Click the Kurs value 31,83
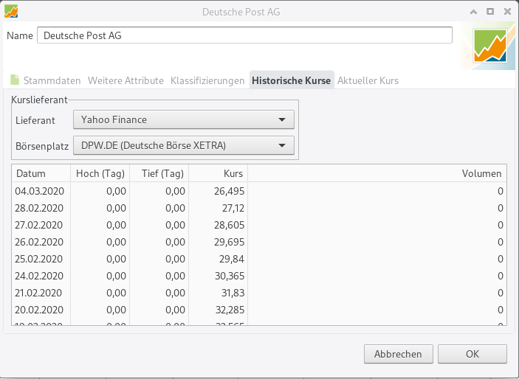The width and height of the screenshot is (519, 379). tap(233, 293)
